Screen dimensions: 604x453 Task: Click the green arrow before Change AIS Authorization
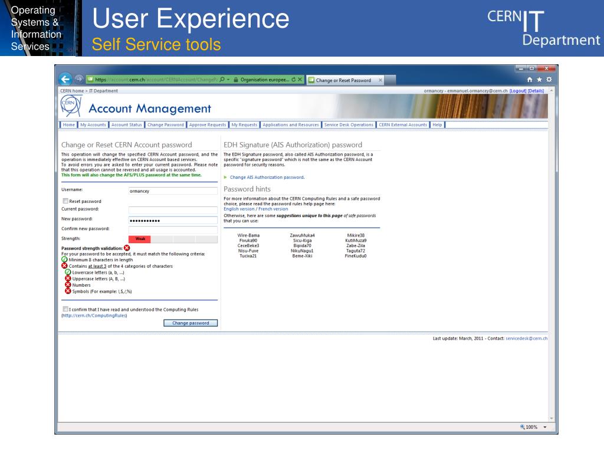(225, 177)
